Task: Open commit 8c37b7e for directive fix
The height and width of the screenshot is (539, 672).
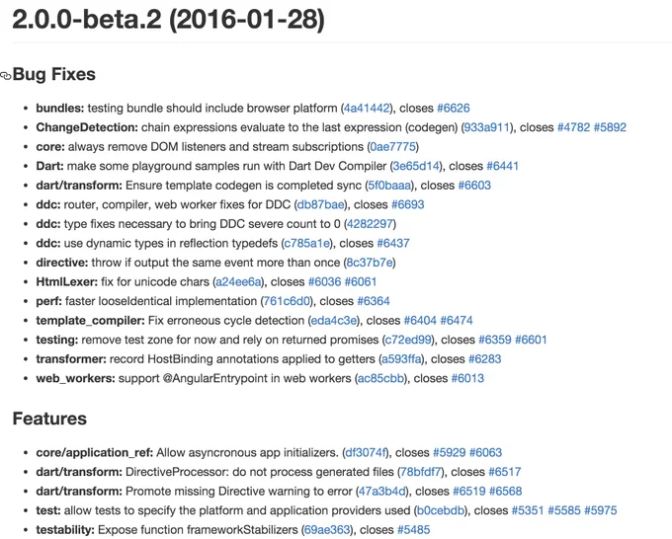Action: 370,262
